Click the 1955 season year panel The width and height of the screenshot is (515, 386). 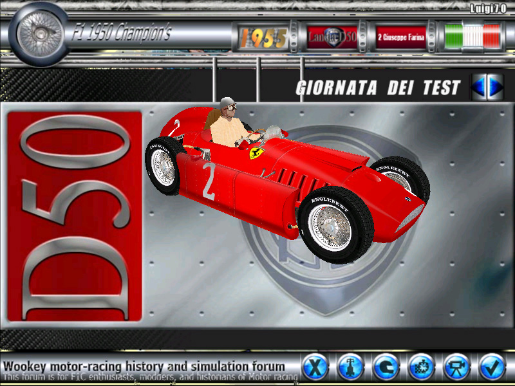click(x=263, y=37)
